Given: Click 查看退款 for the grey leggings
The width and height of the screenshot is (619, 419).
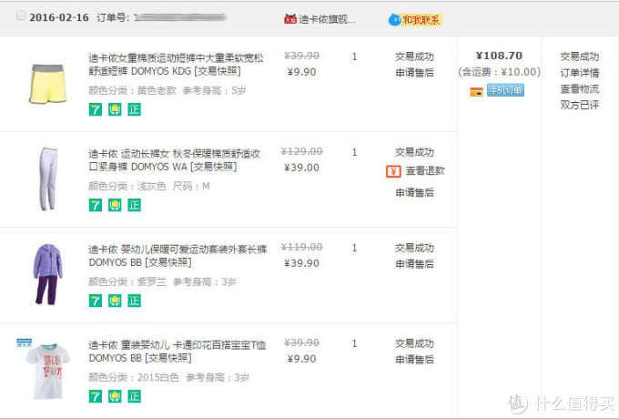Looking at the screenshot, I should point(425,170).
